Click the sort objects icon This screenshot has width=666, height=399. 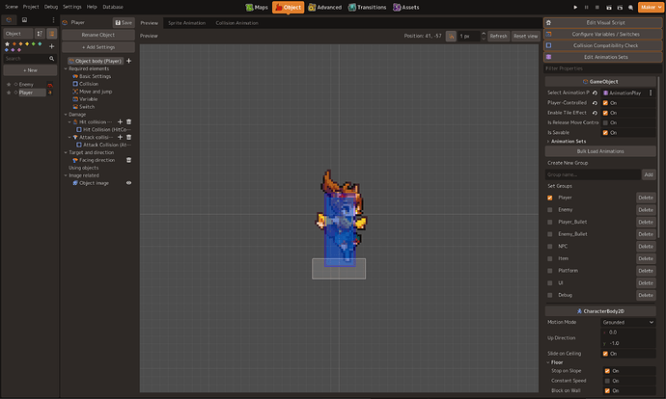(x=40, y=34)
